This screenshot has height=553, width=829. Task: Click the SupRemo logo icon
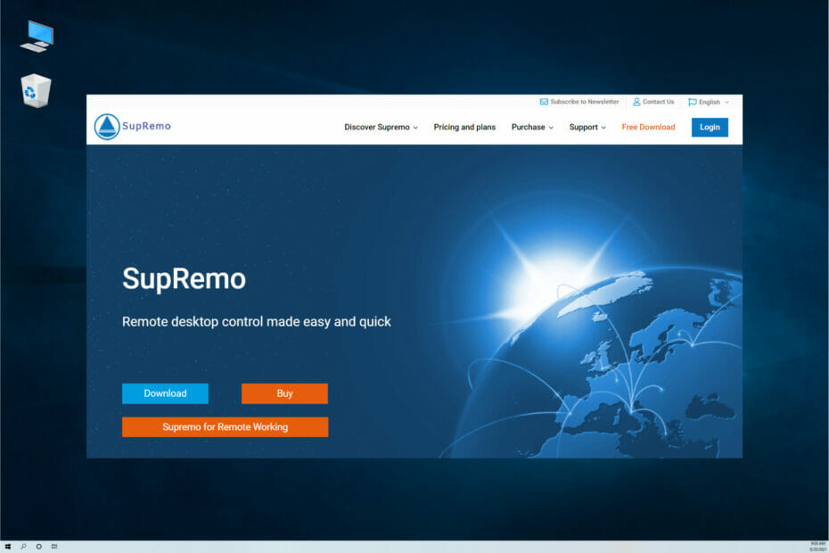(x=107, y=127)
